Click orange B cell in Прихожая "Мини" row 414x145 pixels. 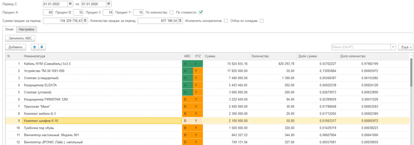[188, 106]
